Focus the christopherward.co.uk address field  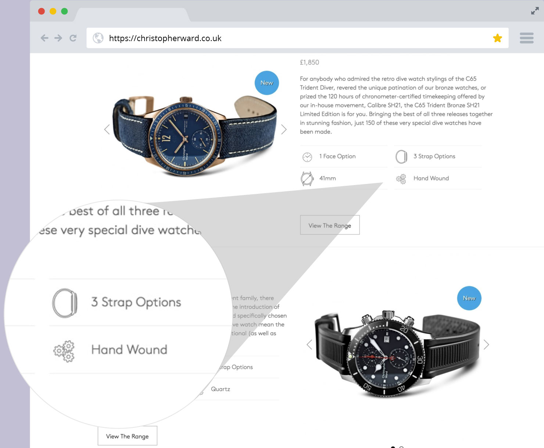point(298,38)
